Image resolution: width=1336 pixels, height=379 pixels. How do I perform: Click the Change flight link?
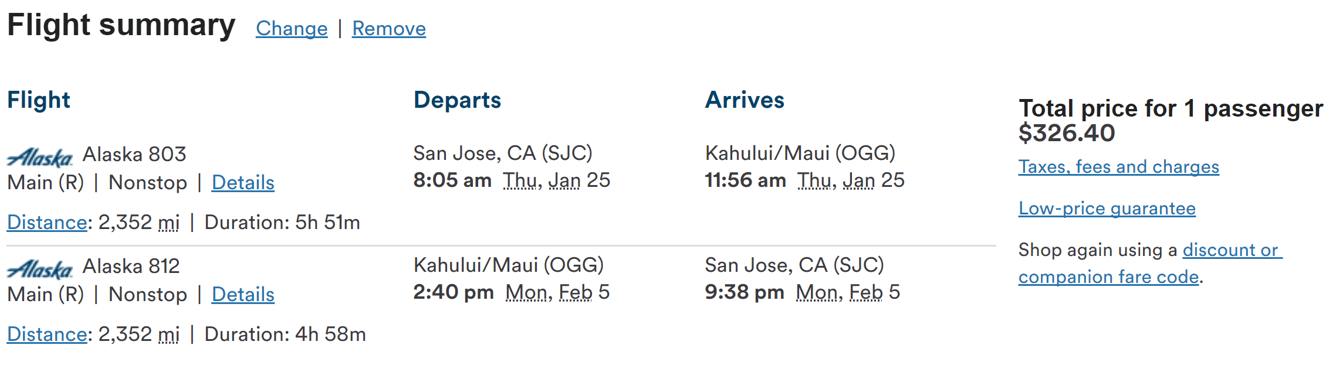click(x=292, y=28)
